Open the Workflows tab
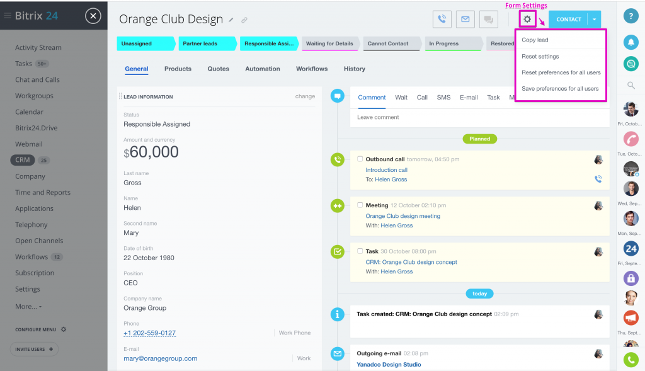The image size is (645, 371). tap(312, 69)
